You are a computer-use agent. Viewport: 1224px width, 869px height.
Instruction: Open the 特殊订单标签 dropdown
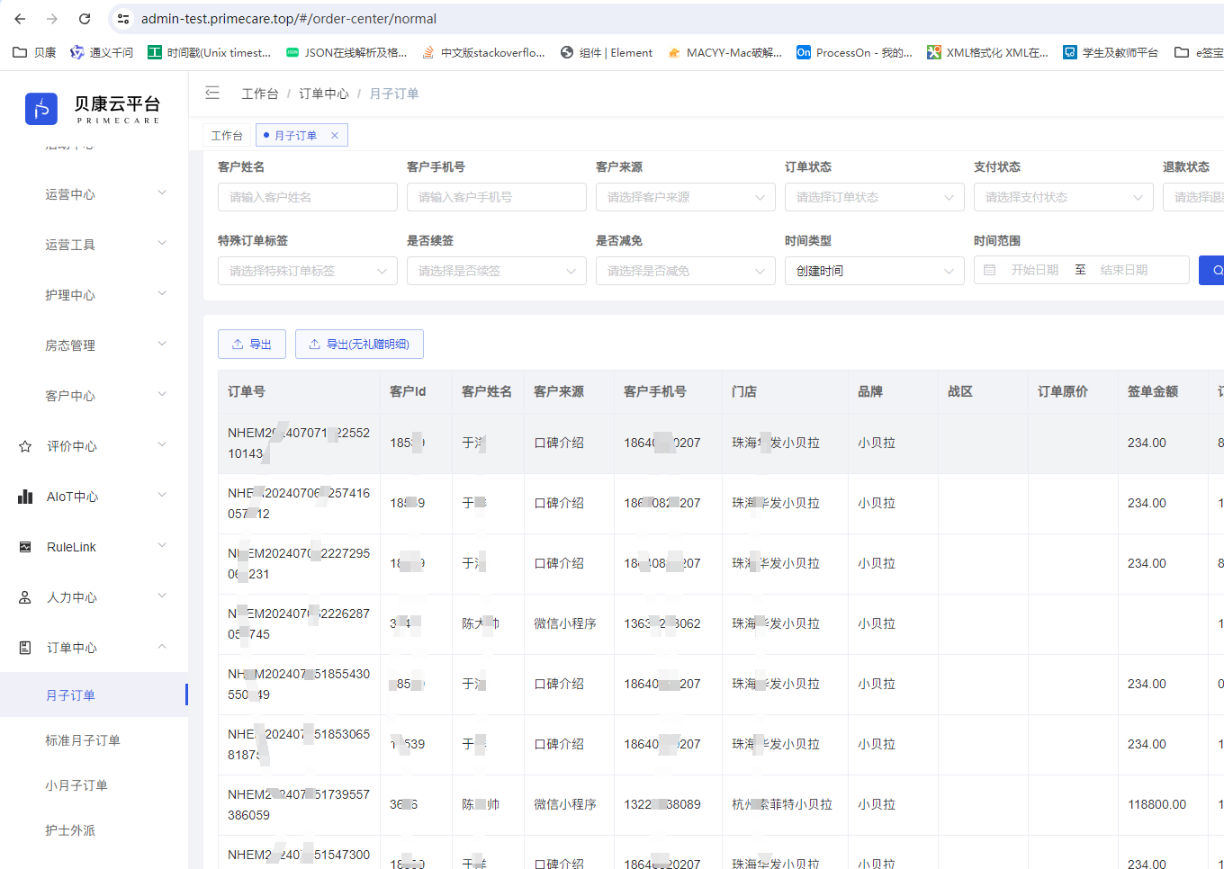tap(307, 271)
